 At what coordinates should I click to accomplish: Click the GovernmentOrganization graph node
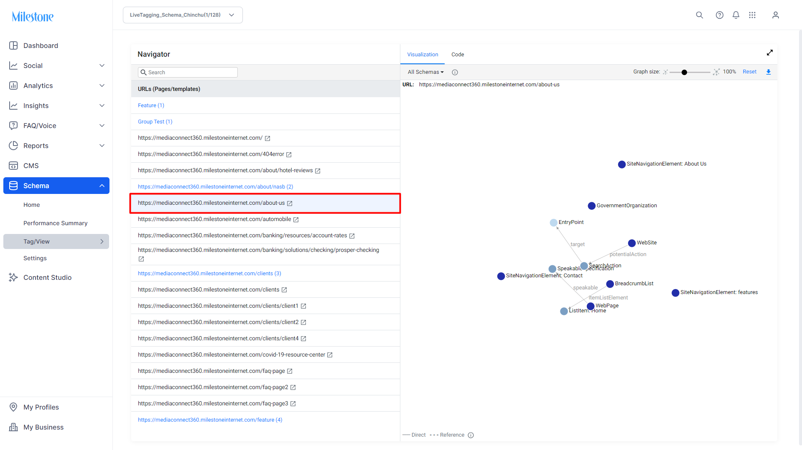point(592,206)
